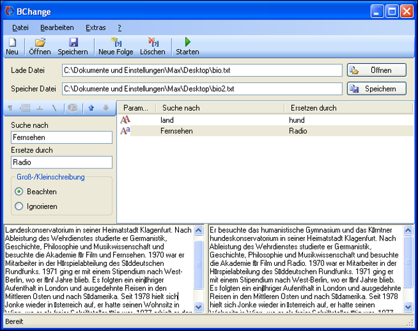This screenshot has height=331, width=418.
Task: Click the 'Bereit' status bar text
Action: (x=14, y=321)
